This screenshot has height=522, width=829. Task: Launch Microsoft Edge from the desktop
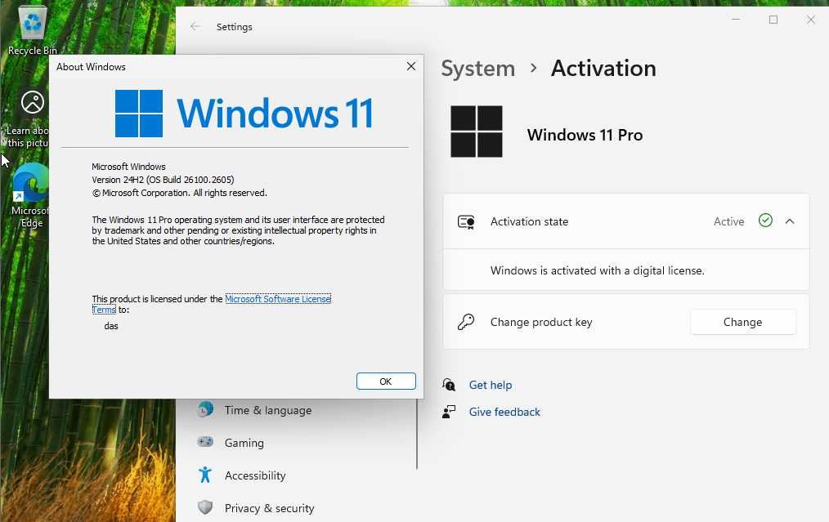(31, 182)
